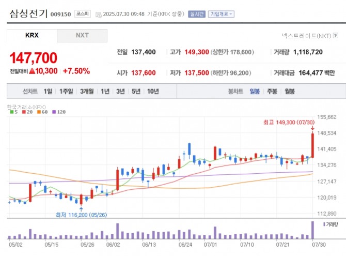Switch to the KRX tab
This screenshot has height=256, width=346.
pyautogui.click(x=32, y=36)
